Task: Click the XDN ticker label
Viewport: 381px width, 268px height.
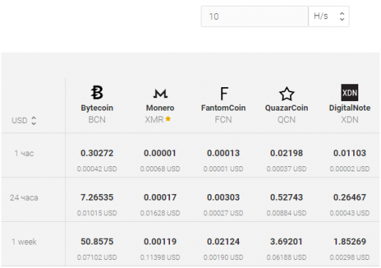Action: click(x=349, y=119)
